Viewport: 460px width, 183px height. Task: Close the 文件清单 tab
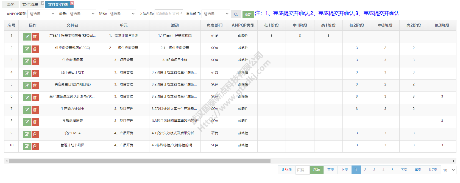pyautogui.click(x=43, y=3)
